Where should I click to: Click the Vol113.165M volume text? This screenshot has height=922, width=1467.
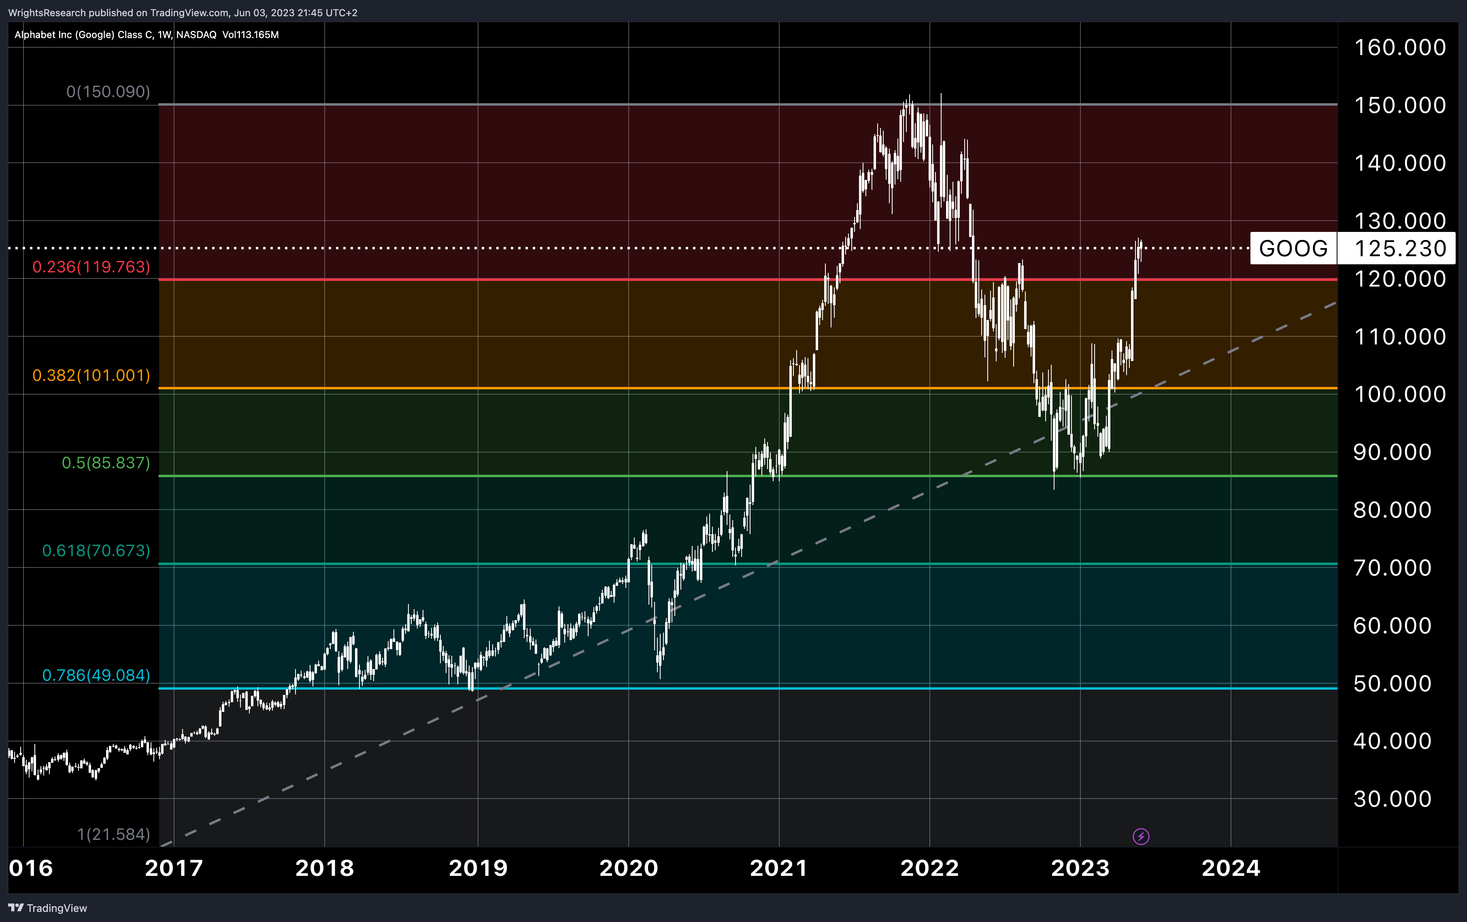click(x=251, y=35)
